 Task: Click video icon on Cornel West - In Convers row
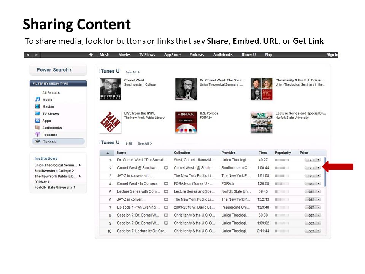(166, 183)
